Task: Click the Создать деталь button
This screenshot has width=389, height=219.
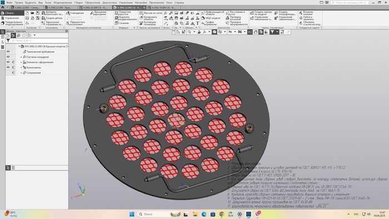Action: click(52, 18)
